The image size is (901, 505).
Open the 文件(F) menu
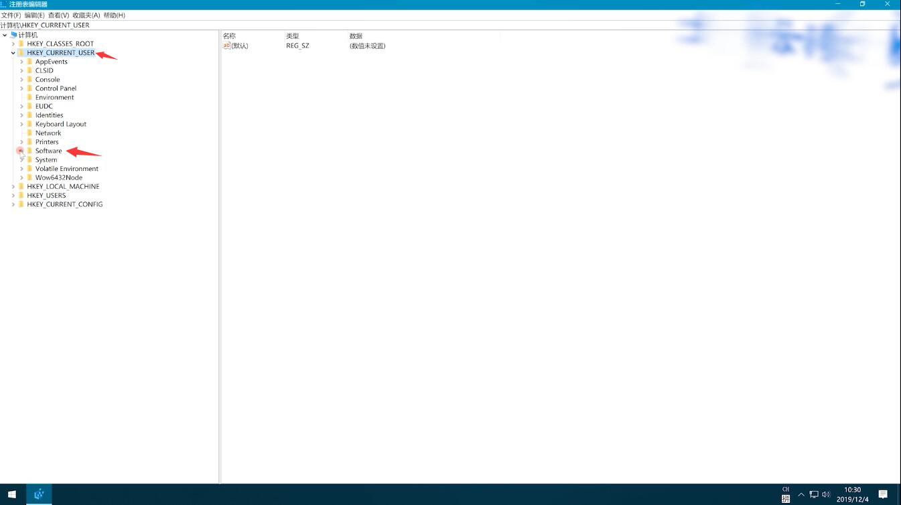coord(11,15)
